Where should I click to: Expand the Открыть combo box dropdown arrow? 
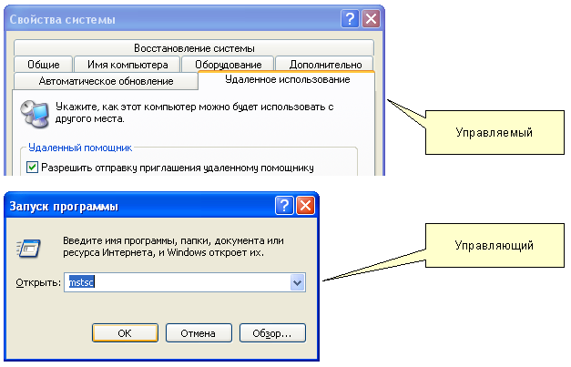pos(297,283)
